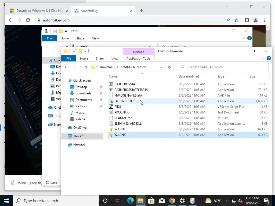The width and height of the screenshot is (275, 206).
Task: Open Chrome three-dot menu
Action: (x=264, y=20)
